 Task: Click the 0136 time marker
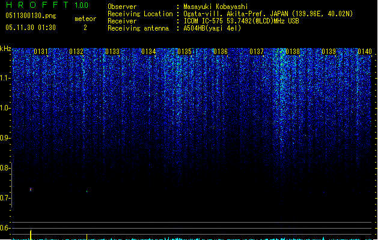tap(221, 52)
